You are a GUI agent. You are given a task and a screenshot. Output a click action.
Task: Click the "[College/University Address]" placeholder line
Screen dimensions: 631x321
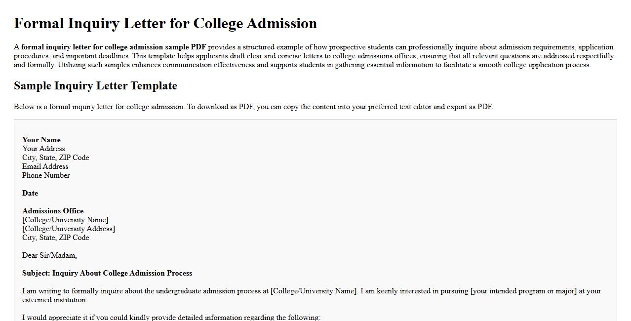[69, 229]
